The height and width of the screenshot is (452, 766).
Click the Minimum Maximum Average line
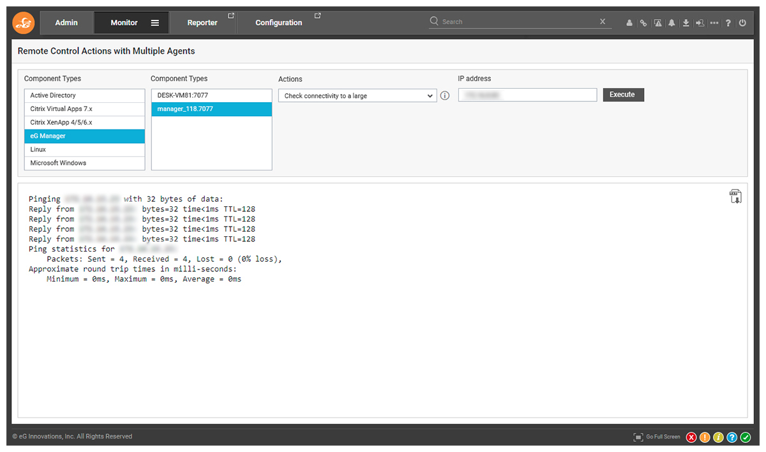coord(144,280)
